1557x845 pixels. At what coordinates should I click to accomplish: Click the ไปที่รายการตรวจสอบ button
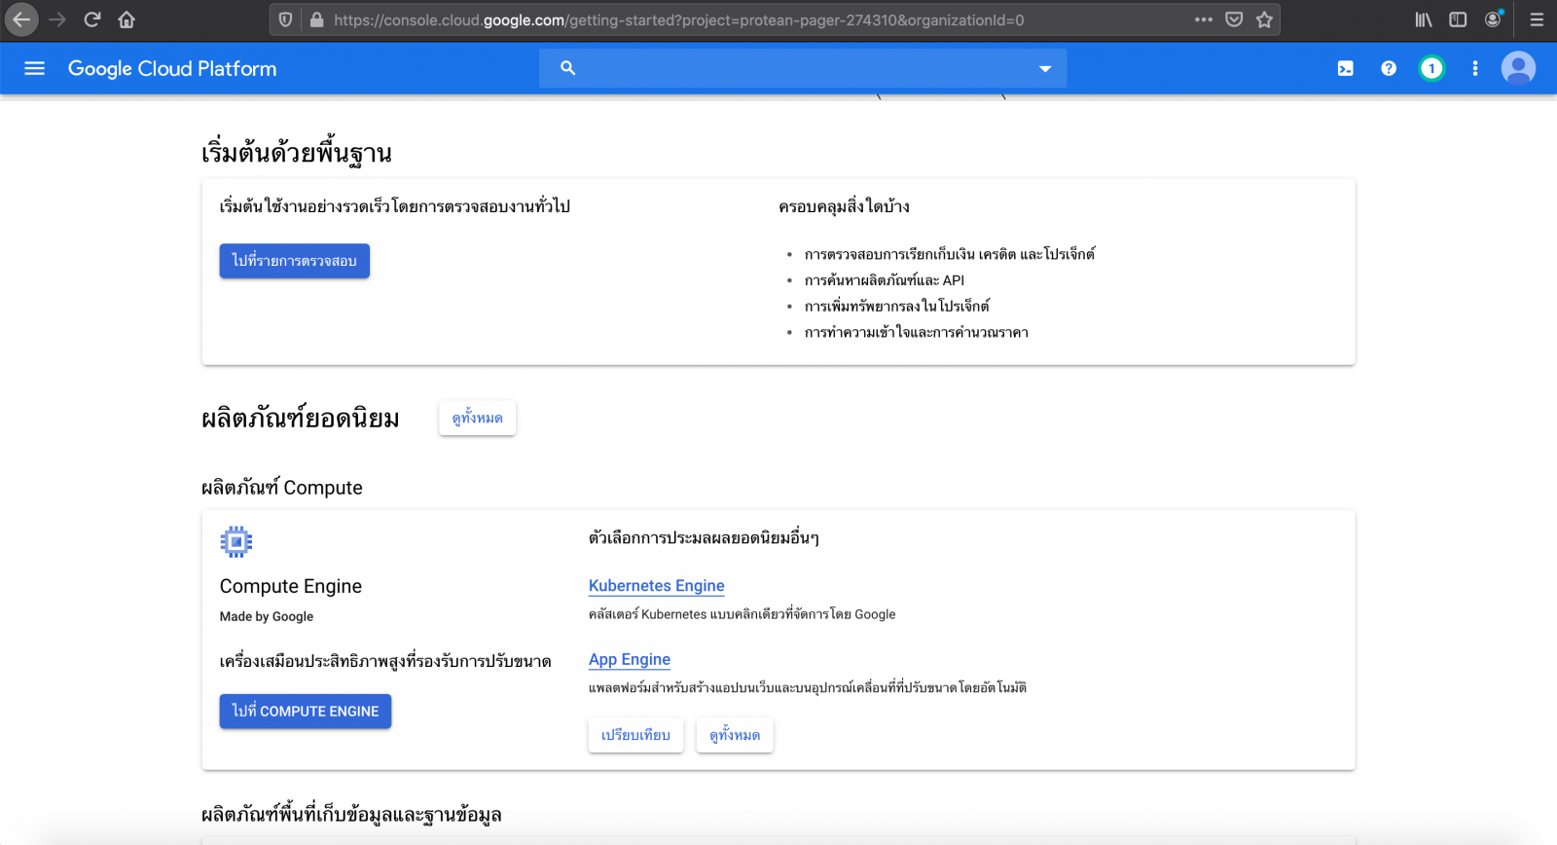coord(295,261)
